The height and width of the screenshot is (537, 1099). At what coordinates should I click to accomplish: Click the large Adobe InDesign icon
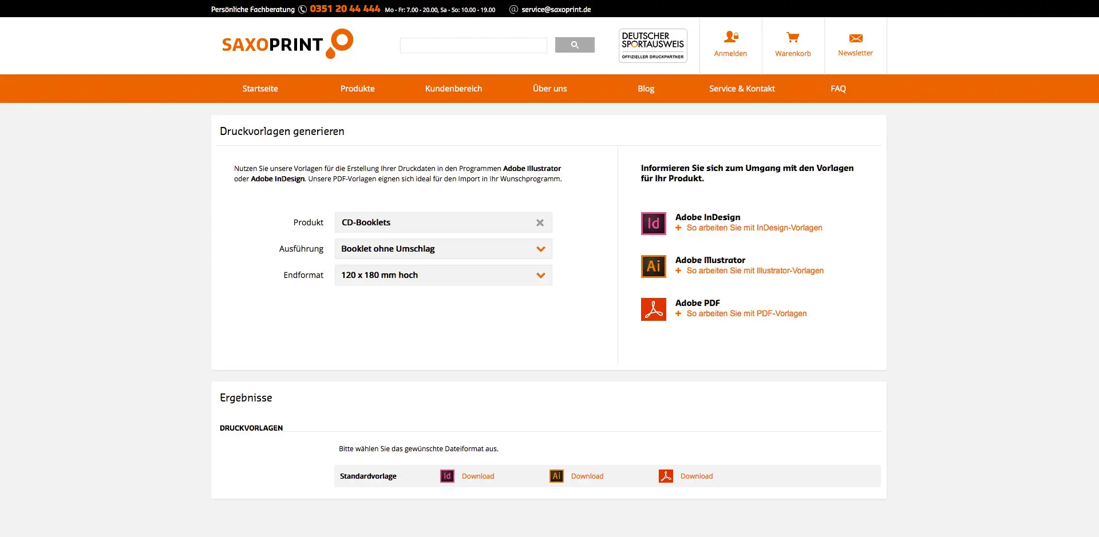coord(653,224)
